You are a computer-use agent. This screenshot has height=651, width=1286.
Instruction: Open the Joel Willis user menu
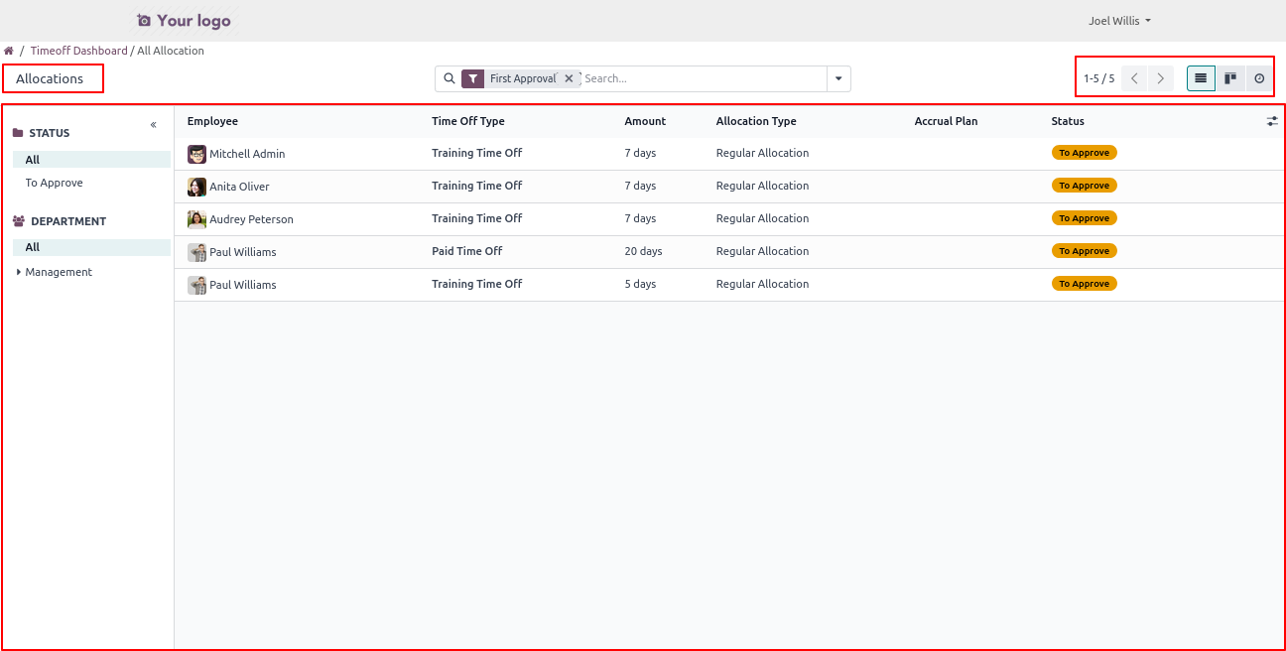(x=1119, y=21)
